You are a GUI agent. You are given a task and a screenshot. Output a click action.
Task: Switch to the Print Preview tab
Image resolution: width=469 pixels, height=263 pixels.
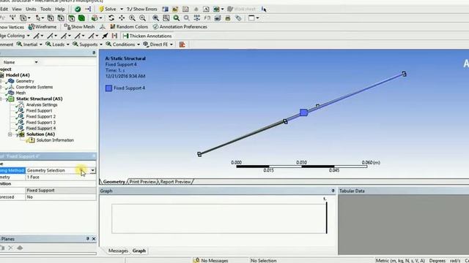click(143, 182)
